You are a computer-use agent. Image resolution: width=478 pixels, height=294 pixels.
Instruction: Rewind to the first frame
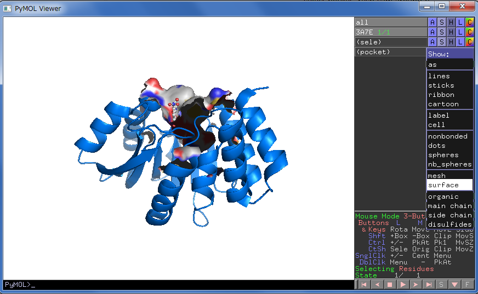point(363,285)
